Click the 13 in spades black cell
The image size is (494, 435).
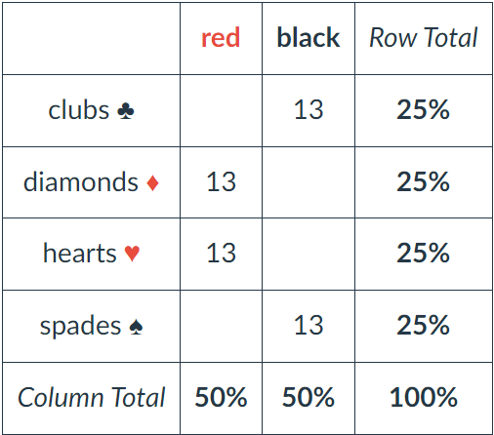tap(309, 326)
